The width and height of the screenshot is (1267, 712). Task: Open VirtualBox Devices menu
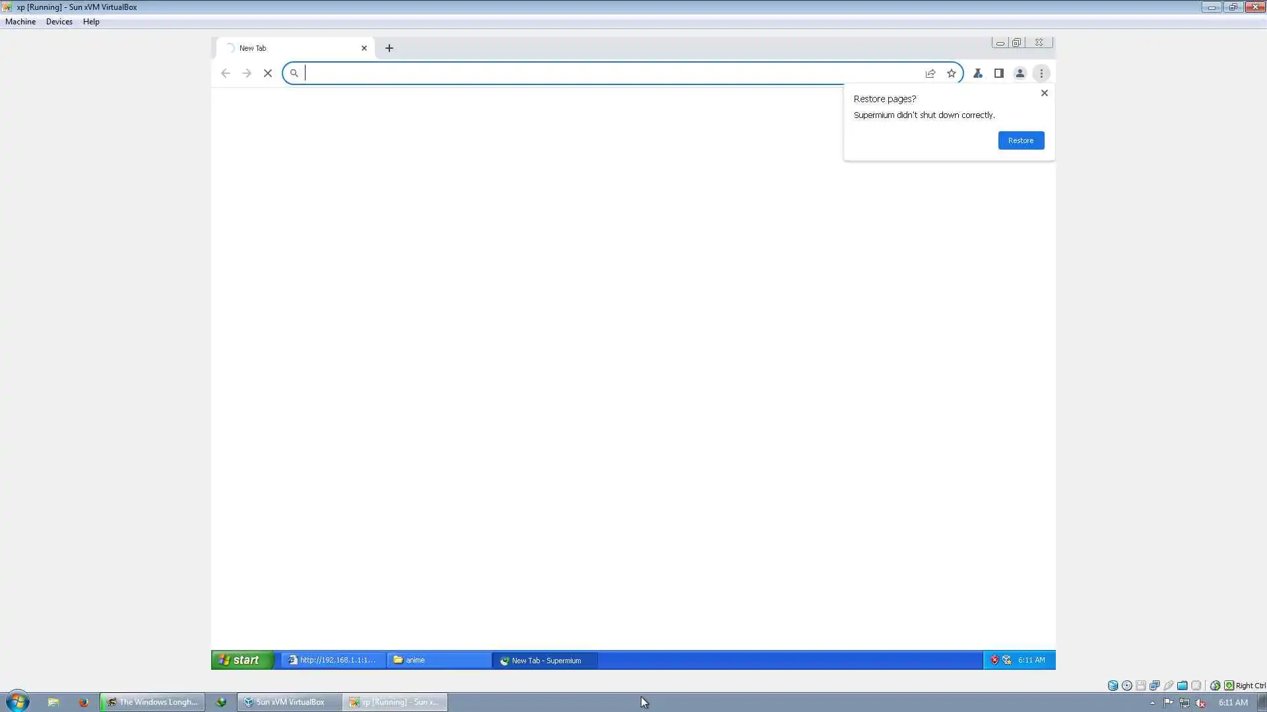59,22
